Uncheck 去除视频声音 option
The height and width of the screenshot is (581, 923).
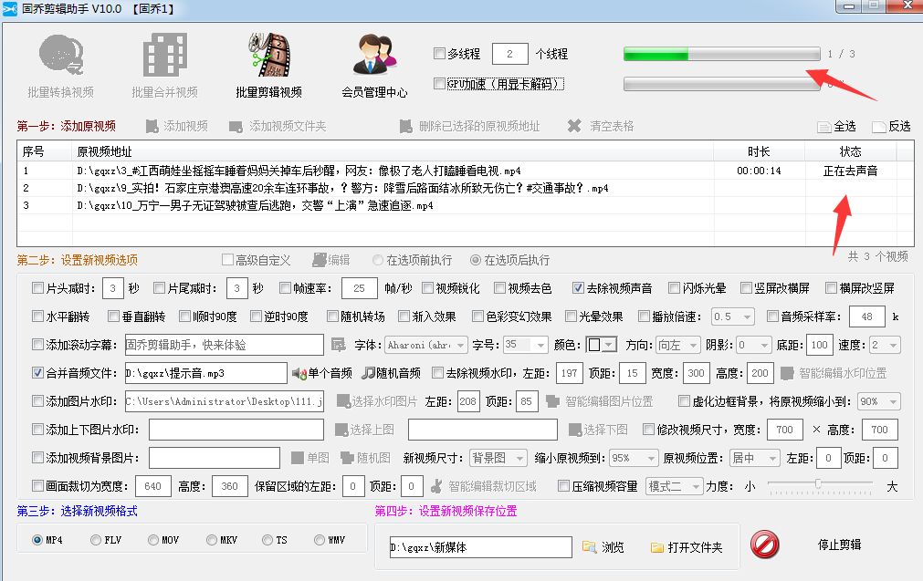pos(578,288)
